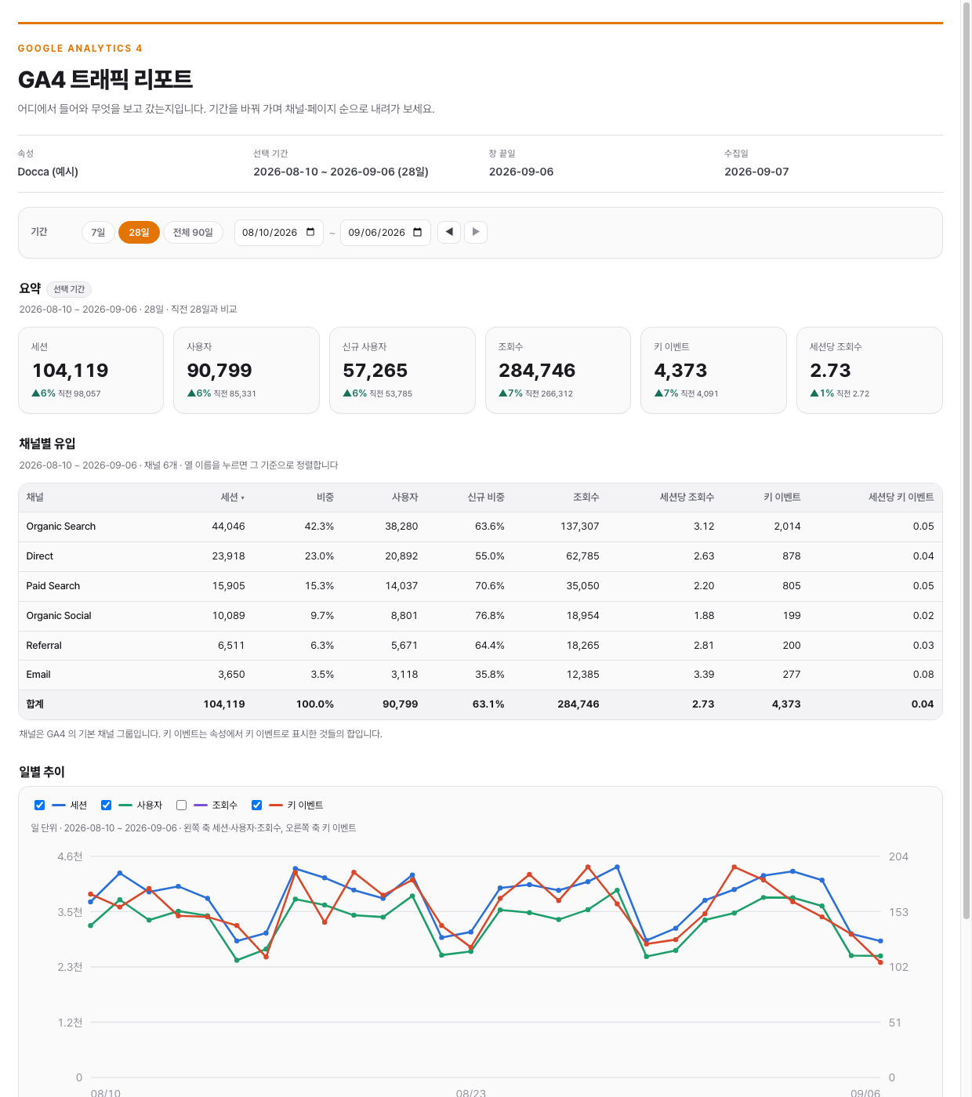Click the Referral channel name
The height and width of the screenshot is (1097, 972).
coord(44,646)
